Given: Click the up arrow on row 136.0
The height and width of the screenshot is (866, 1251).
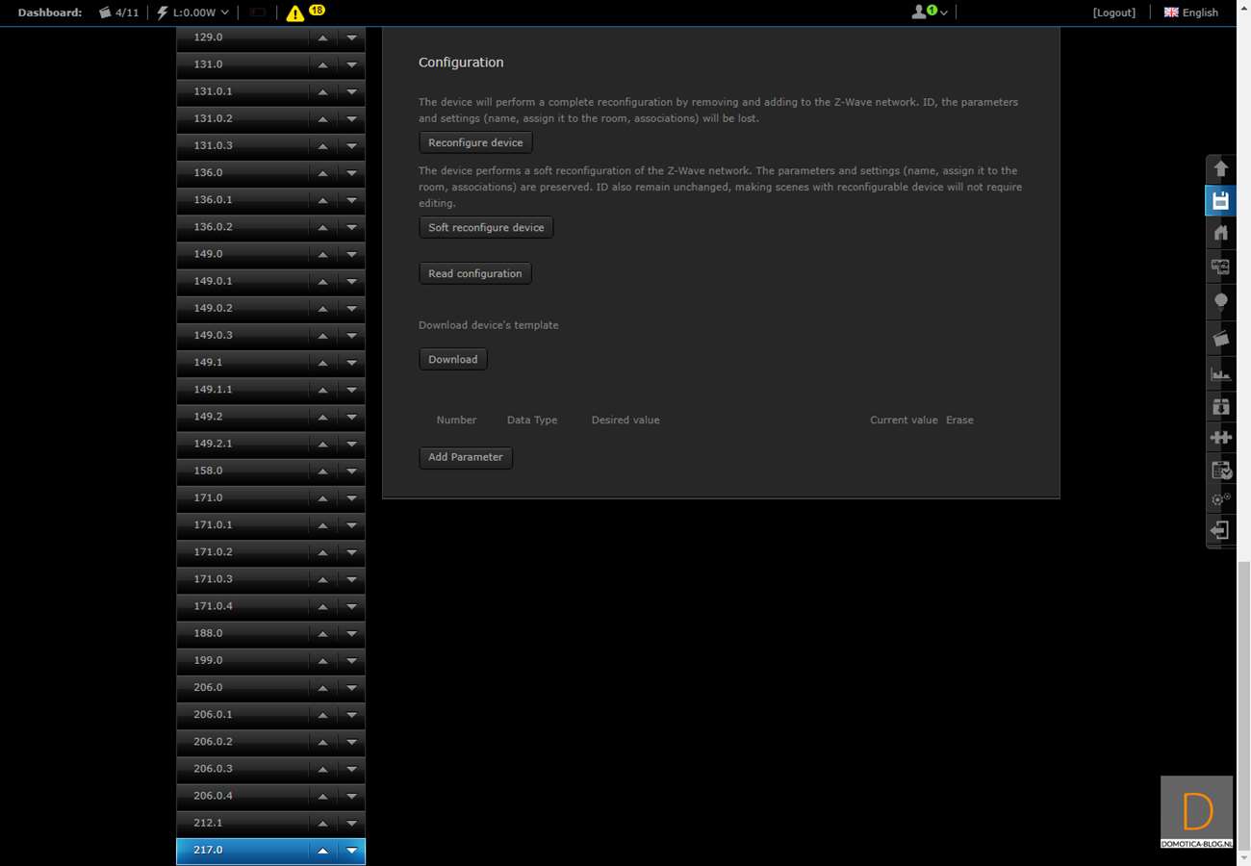Looking at the screenshot, I should pos(322,173).
